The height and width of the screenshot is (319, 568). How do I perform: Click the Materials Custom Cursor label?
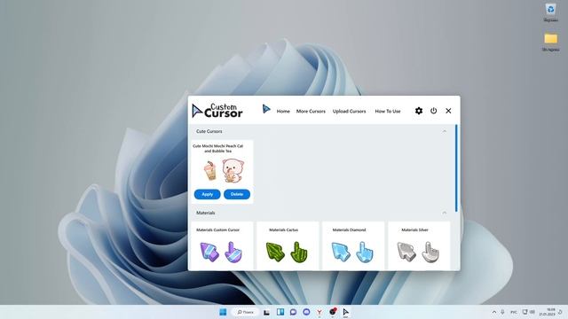(217, 230)
